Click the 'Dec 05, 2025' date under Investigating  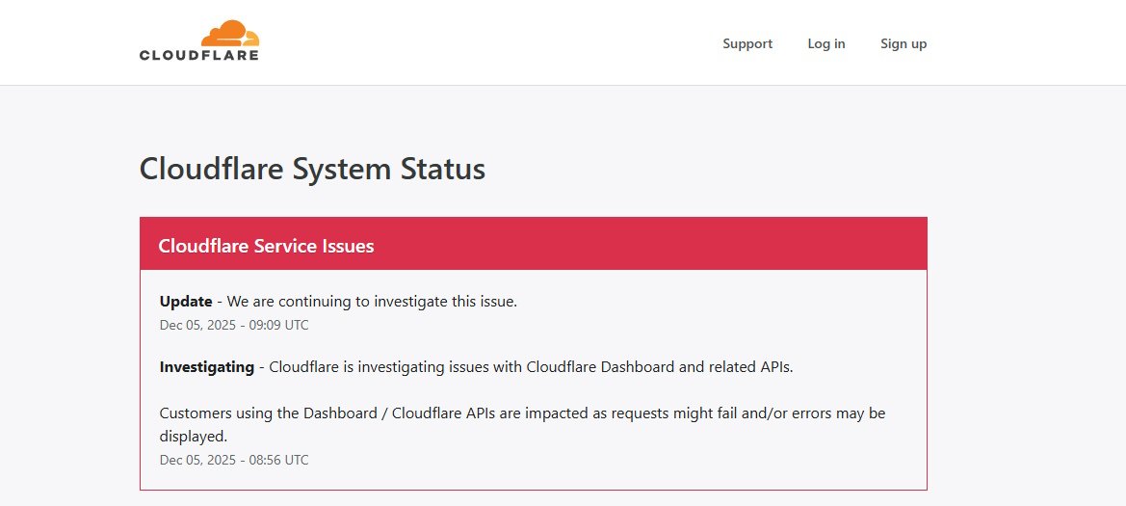[x=197, y=460]
